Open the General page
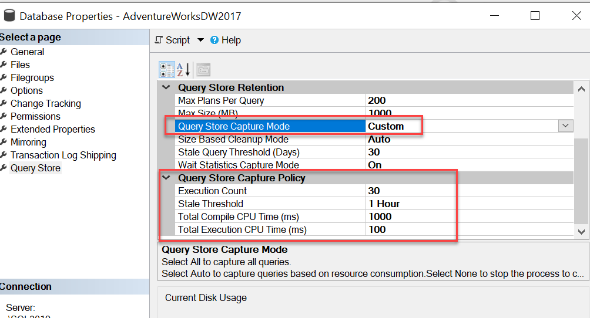The width and height of the screenshot is (590, 318). pos(27,52)
